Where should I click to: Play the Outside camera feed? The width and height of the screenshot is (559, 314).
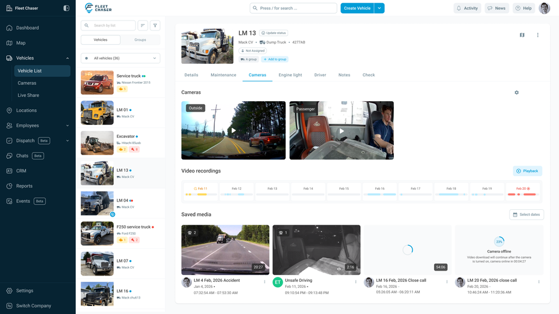click(x=234, y=130)
